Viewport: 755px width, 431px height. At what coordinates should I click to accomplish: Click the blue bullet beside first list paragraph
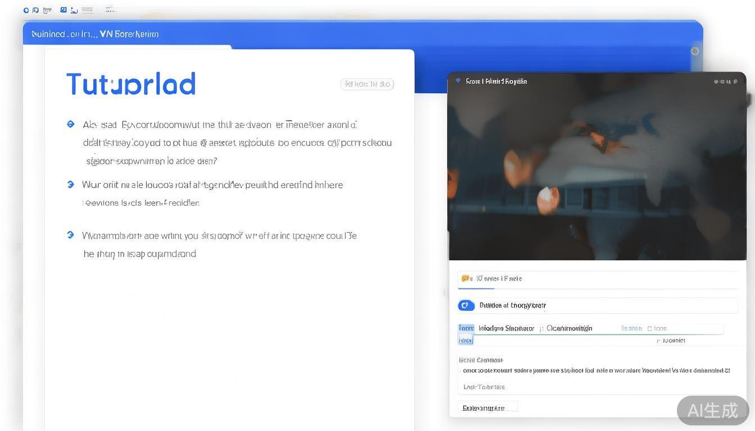point(71,124)
